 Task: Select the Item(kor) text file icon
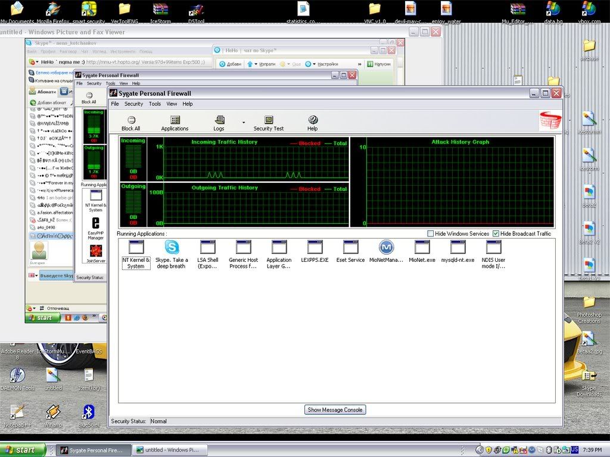pyautogui.click(x=89, y=379)
